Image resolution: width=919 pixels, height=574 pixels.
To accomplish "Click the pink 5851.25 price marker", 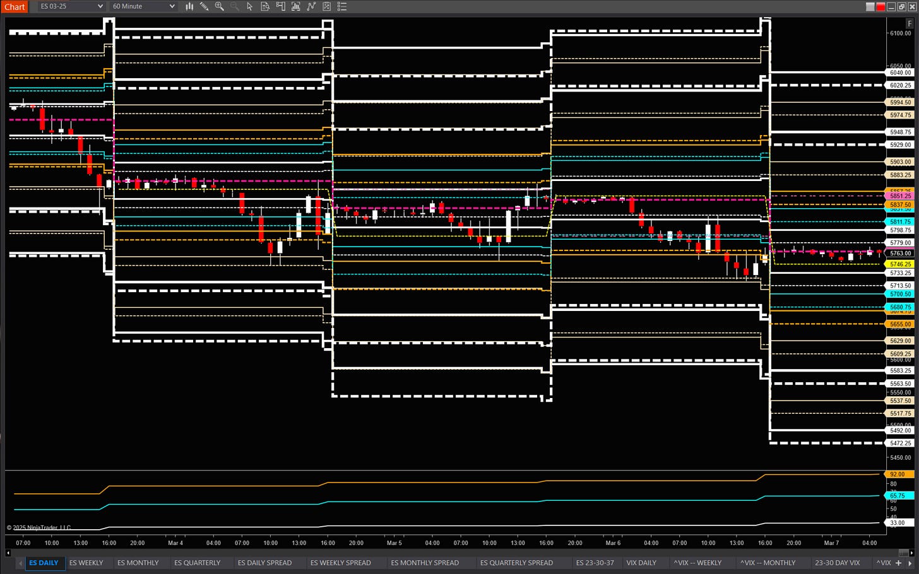I will 900,196.
